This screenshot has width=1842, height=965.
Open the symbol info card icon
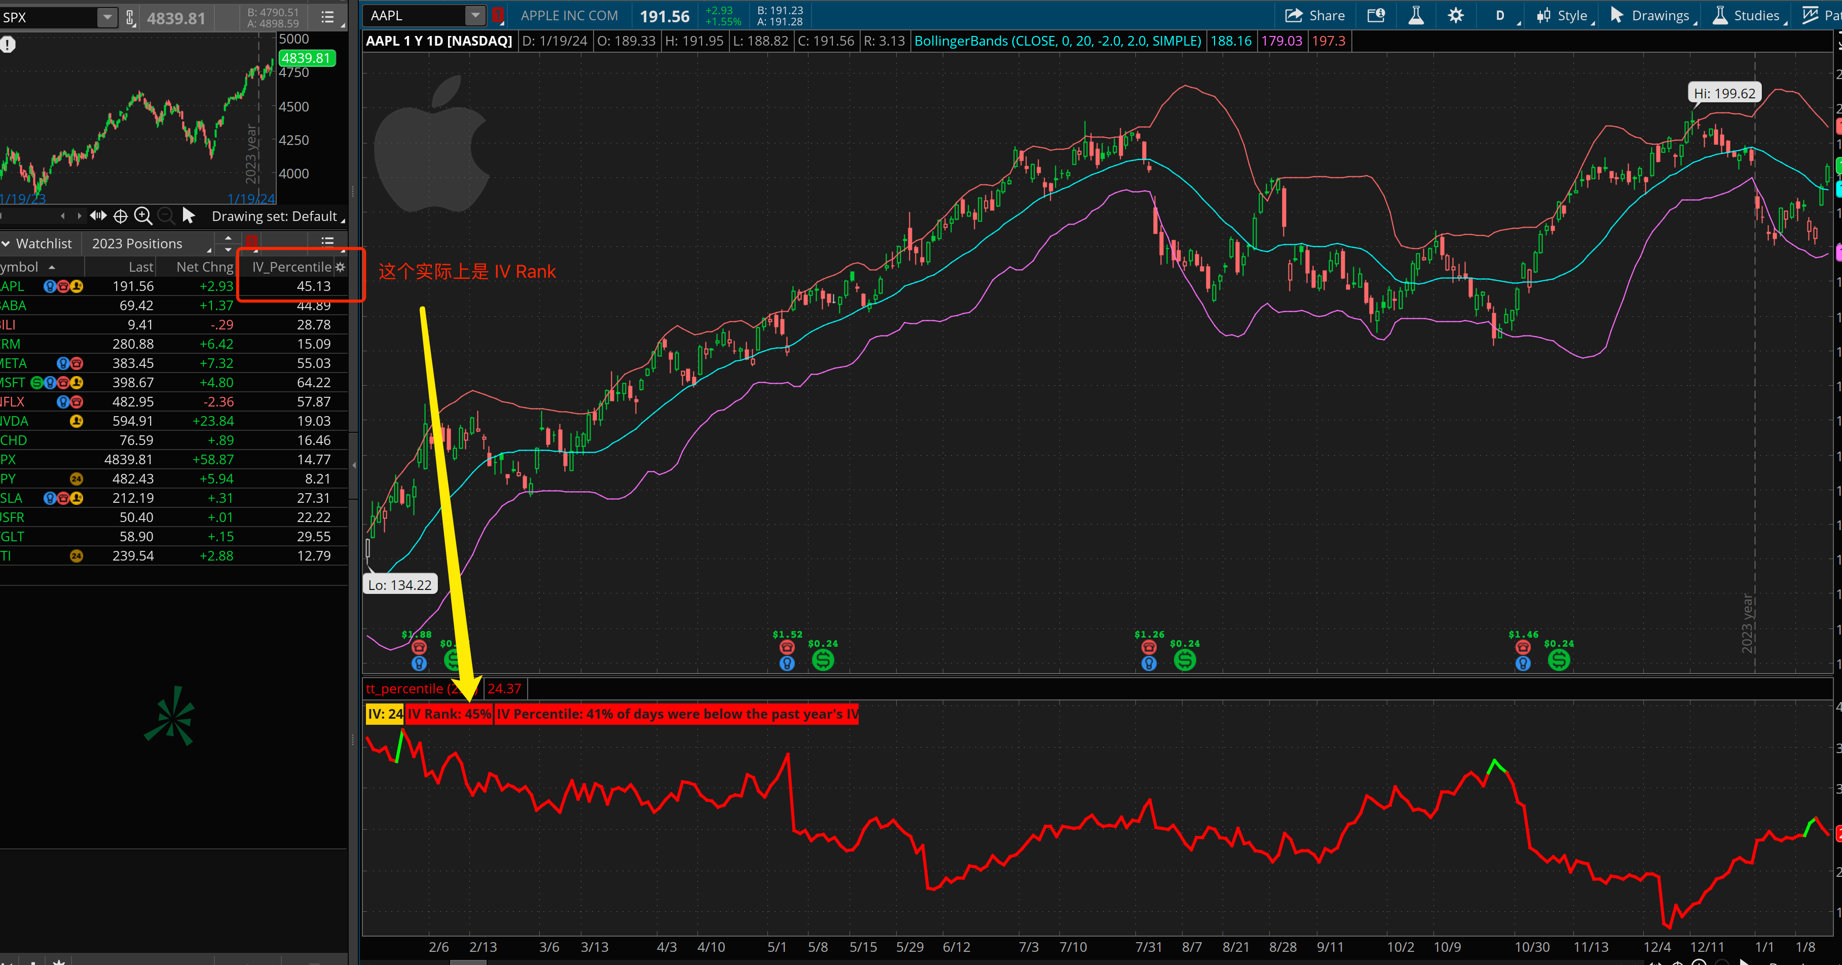1377,15
